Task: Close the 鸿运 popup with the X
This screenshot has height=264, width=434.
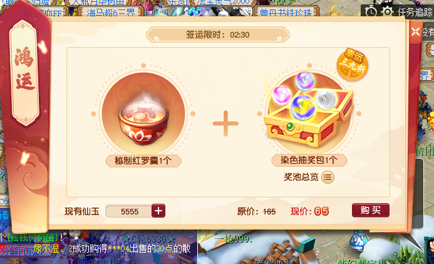Action: [415, 31]
